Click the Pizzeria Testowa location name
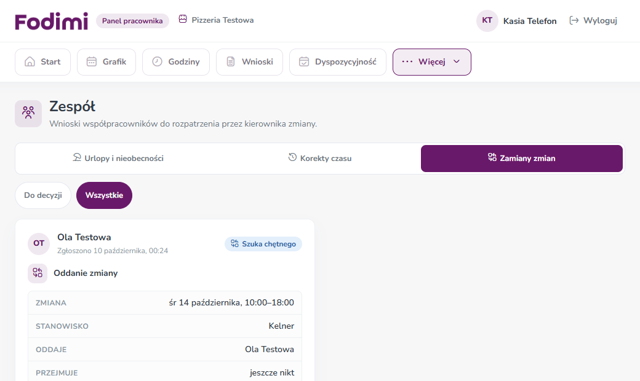640x381 pixels. [222, 20]
